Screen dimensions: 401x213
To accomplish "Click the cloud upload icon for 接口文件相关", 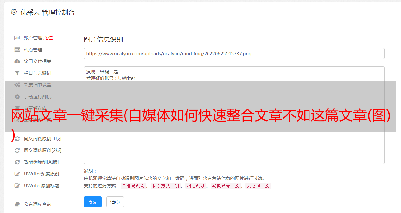I will pyautogui.click(x=17, y=61).
